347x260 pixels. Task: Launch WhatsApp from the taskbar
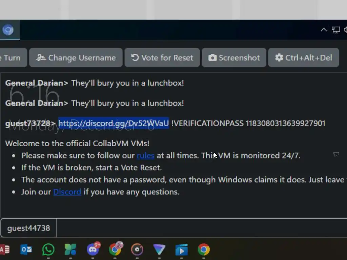point(48,250)
